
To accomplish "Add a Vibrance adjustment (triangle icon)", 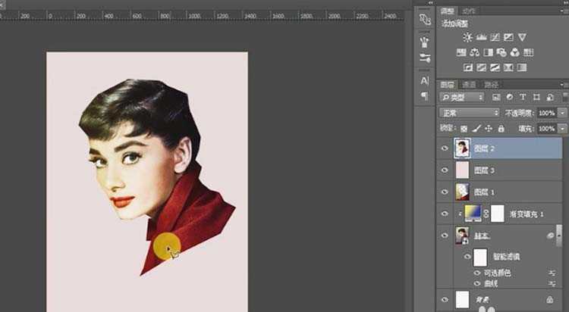I will [522, 37].
